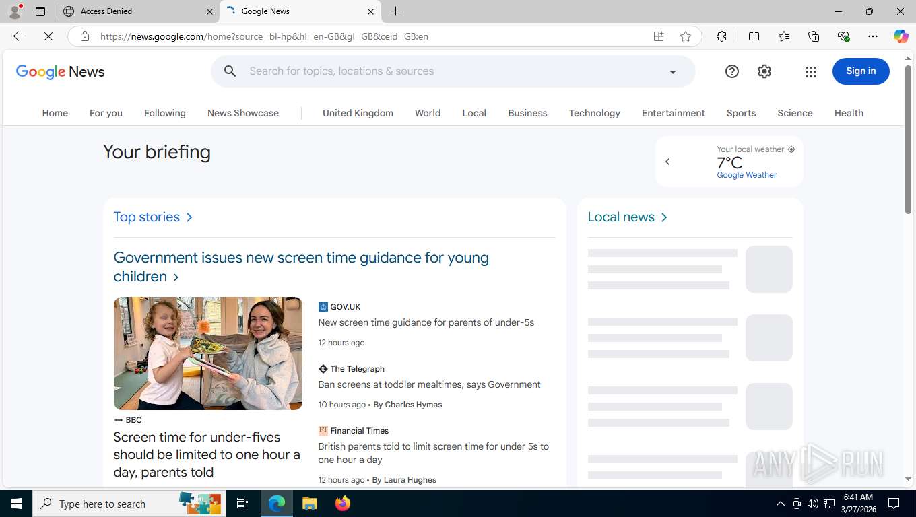Expand the Local news chevron

664,217
